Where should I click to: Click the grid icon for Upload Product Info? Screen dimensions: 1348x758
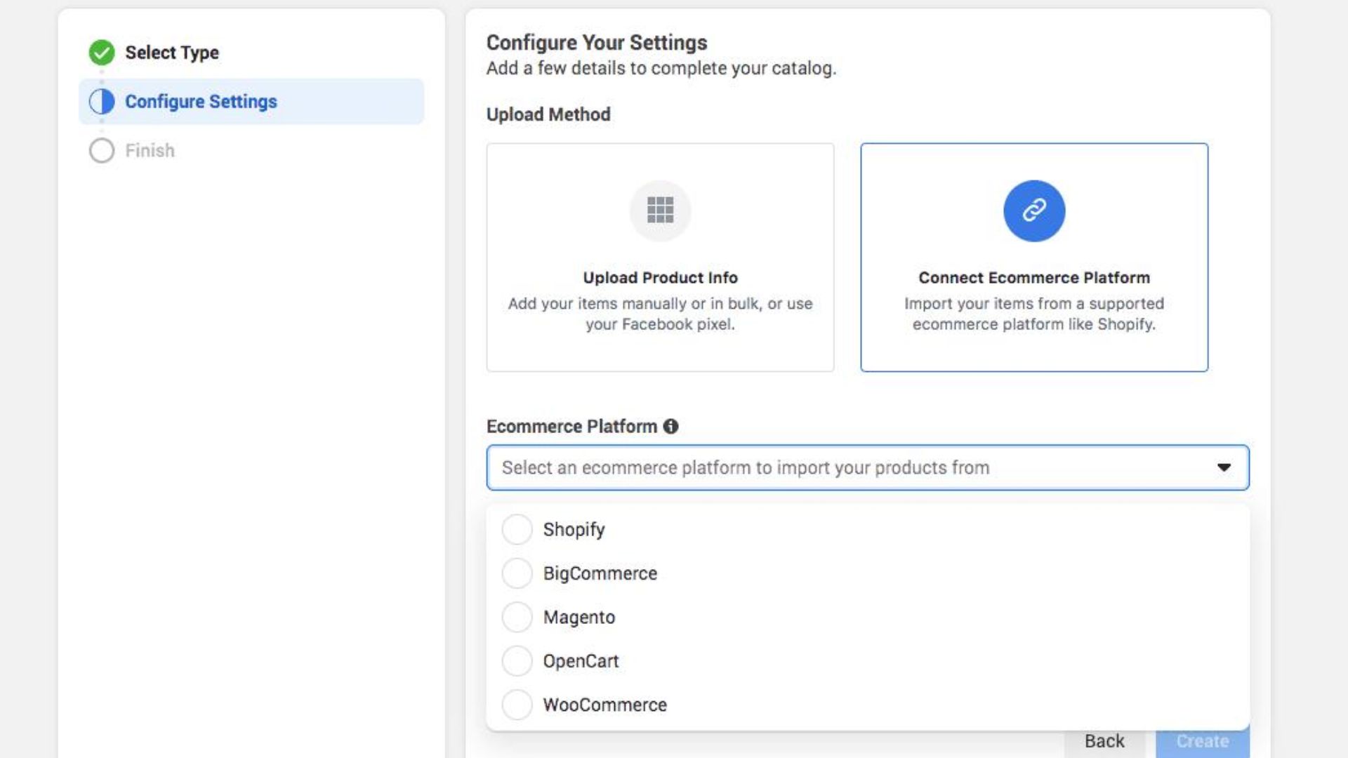660,210
